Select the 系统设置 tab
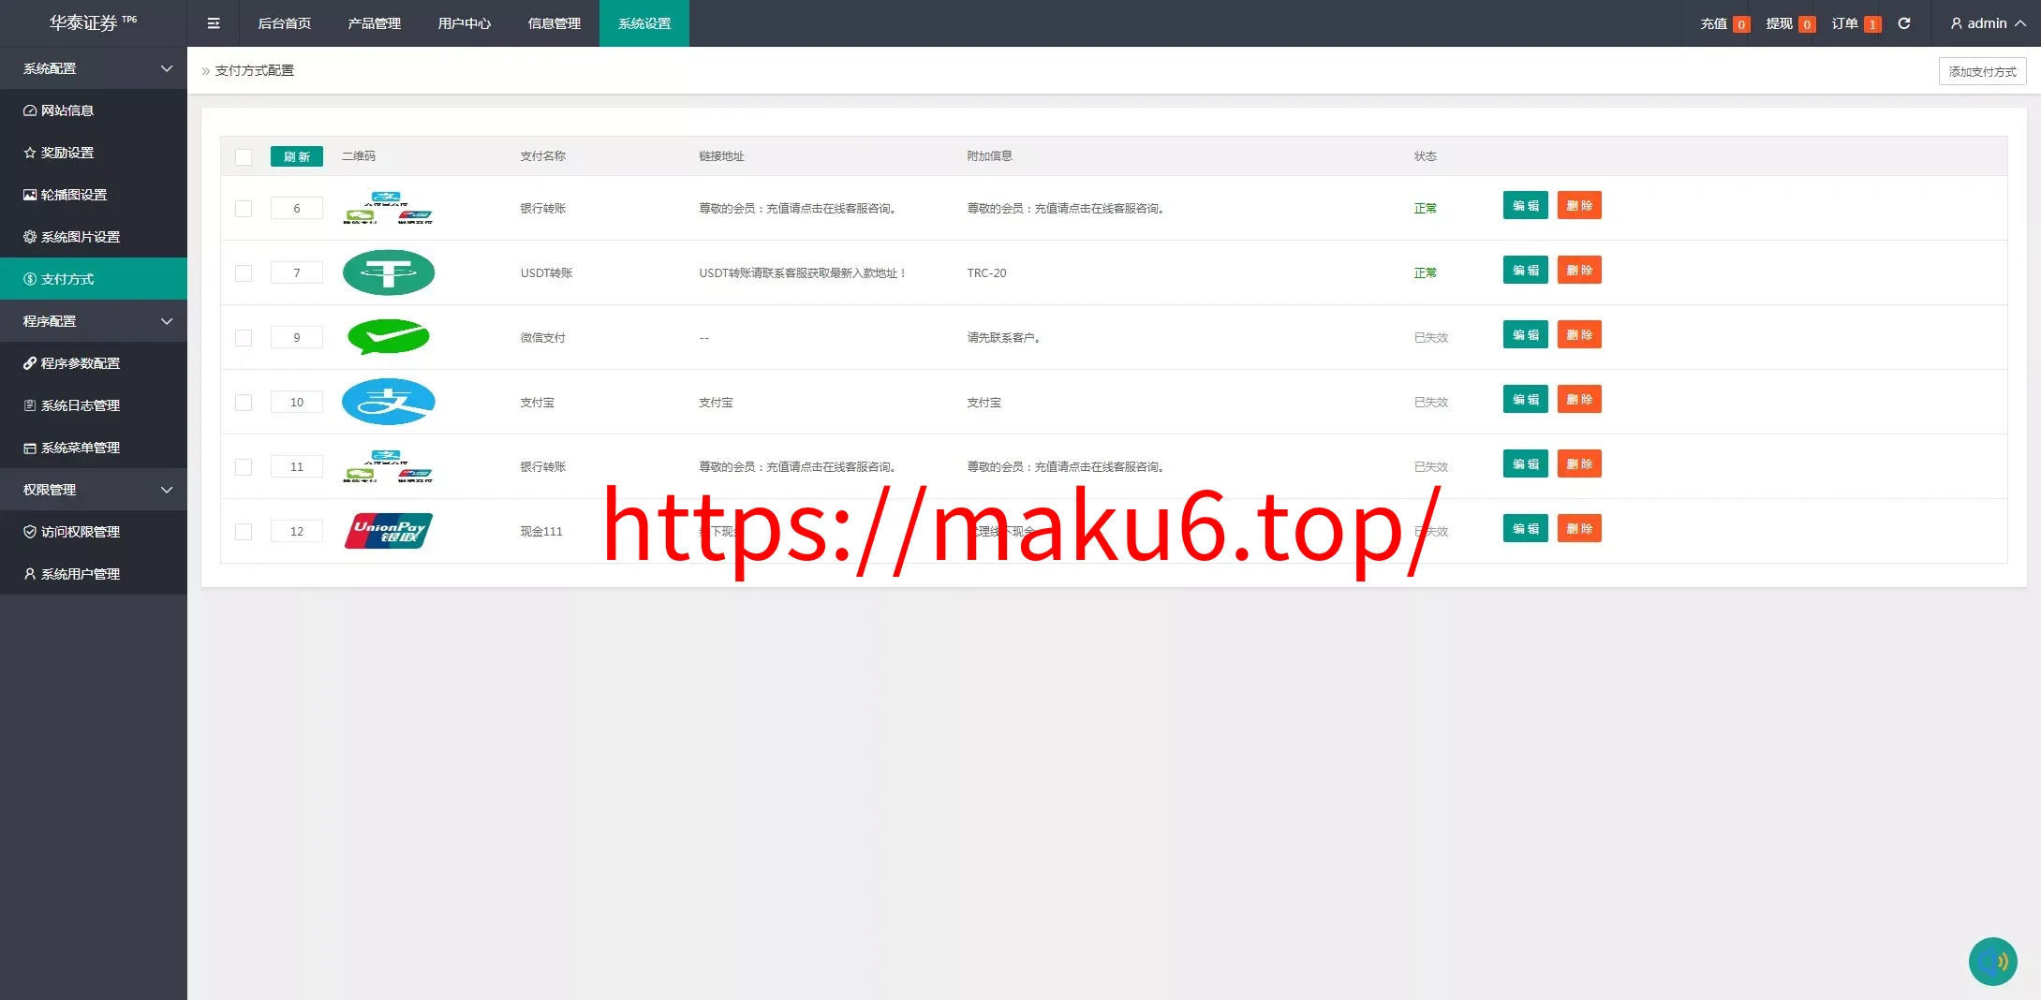The width and height of the screenshot is (2041, 1000). click(x=644, y=23)
